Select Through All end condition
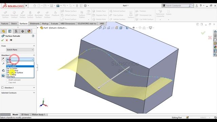Screen dimensions: 217x122 click(x=20, y=64)
